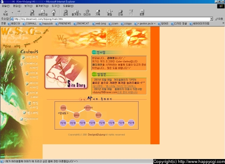Open the happyjob links bar shortcut
Image resolution: width=225 pixels, height=164 pixels.
46,24
